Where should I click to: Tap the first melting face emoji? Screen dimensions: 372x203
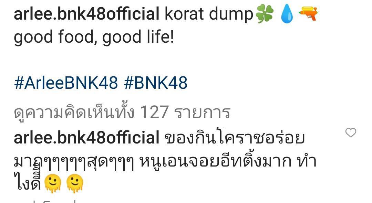[x=53, y=184]
